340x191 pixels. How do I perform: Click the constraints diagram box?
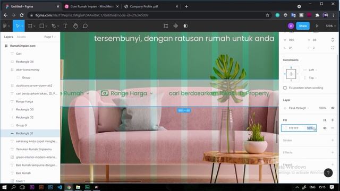(291, 74)
